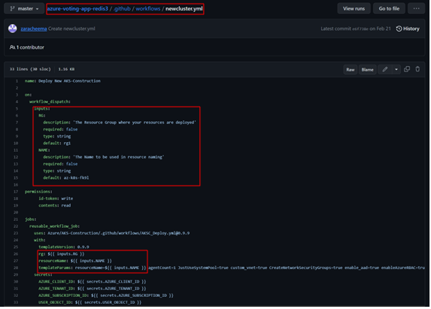Click 'The Name to be used' description line

coord(104,157)
